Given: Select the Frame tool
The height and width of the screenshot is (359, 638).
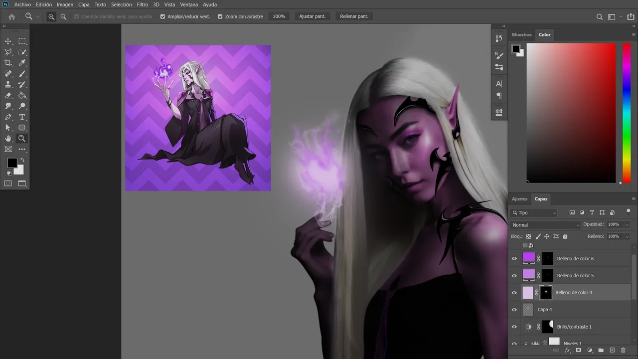Looking at the screenshot, I should [8, 149].
